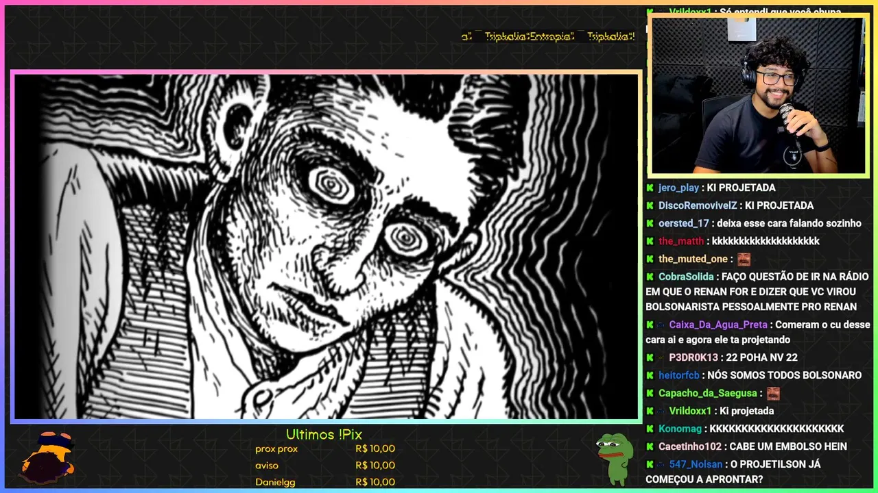
Task: Click the Kick badge beside DiscoRemovivelZ
Action: [650, 205]
